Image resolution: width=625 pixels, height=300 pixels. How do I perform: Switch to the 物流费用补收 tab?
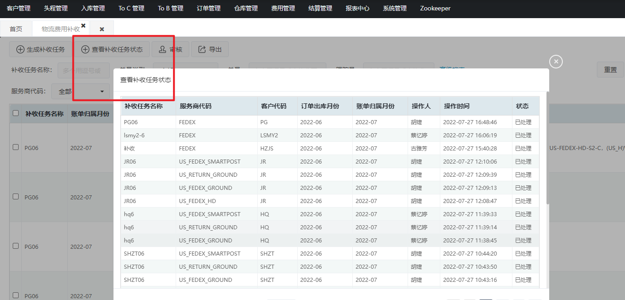[61, 29]
